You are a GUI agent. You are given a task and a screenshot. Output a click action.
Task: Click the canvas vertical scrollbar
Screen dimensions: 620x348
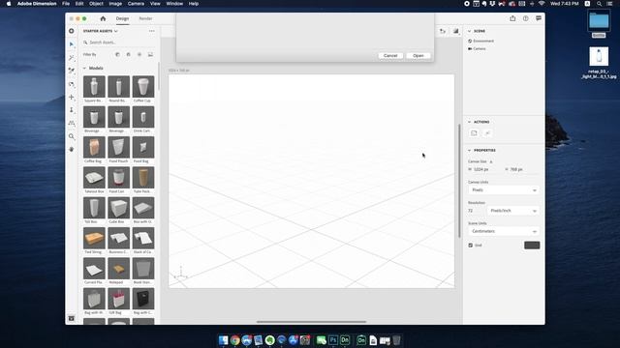(x=459, y=181)
